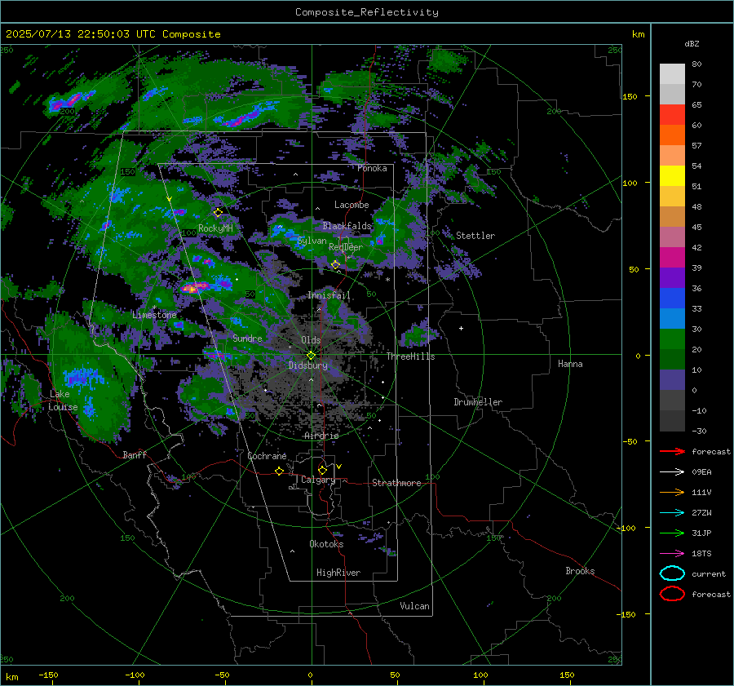Click the Sylvan label on map
Screen dimensions: 734x686
tap(312, 241)
